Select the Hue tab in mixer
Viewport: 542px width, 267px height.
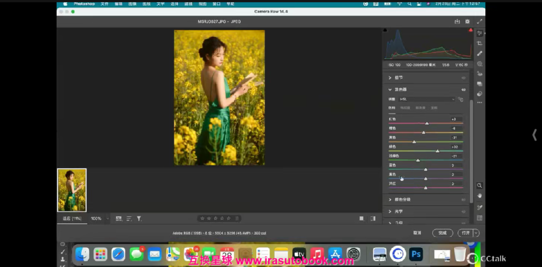point(392,108)
